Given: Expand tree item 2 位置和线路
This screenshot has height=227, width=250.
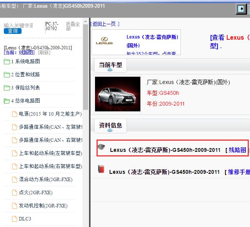Looking at the screenshot, I should tap(25, 75).
